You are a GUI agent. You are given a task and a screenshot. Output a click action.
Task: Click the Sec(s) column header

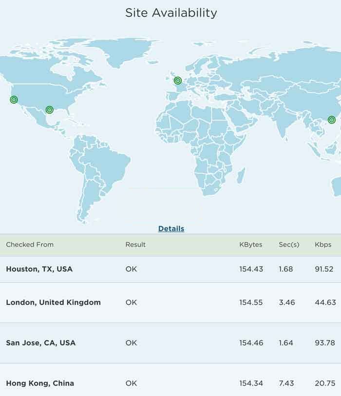pos(289,245)
